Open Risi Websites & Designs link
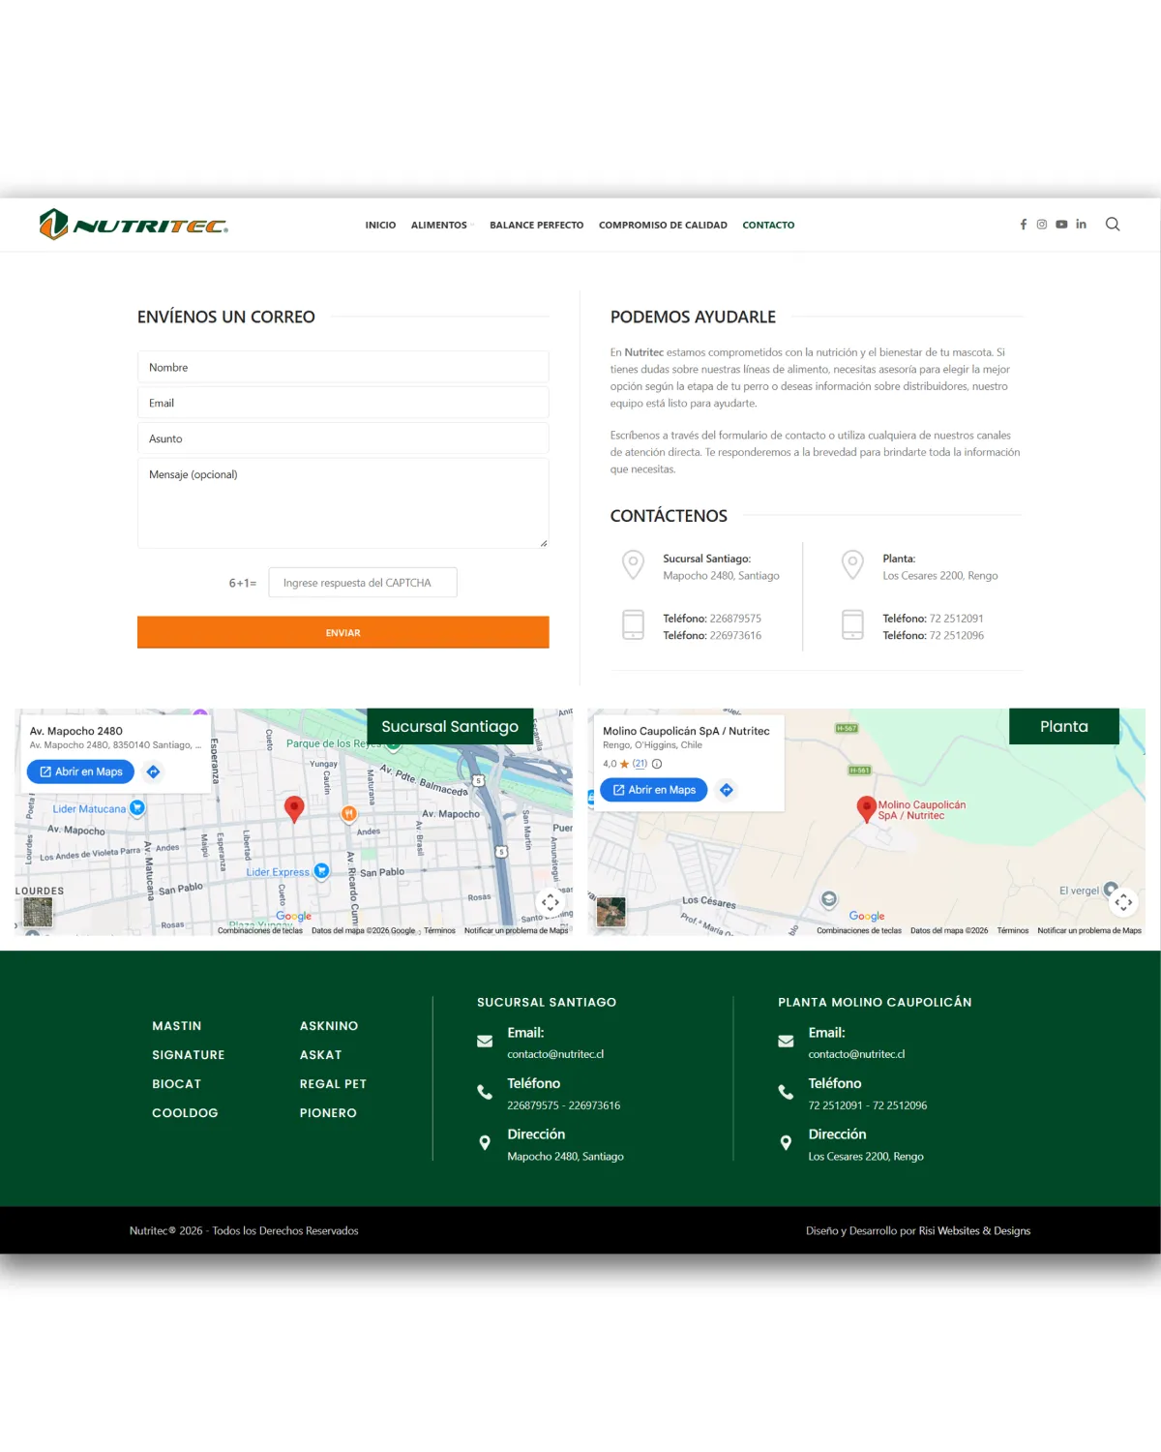The width and height of the screenshot is (1161, 1452). [974, 1231]
